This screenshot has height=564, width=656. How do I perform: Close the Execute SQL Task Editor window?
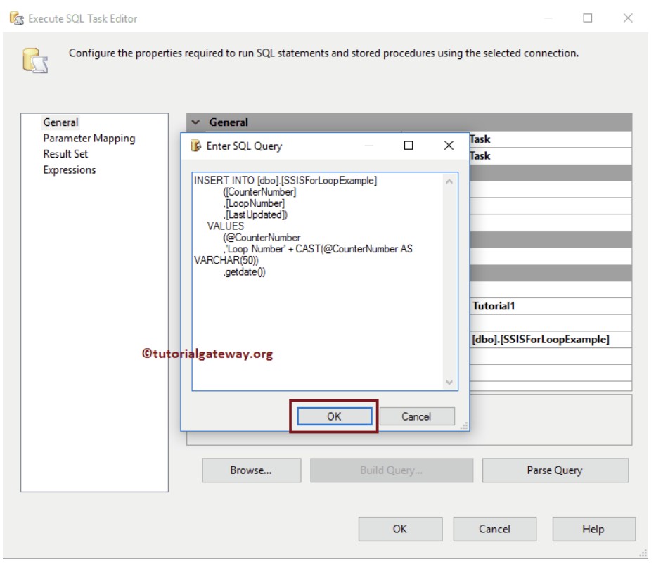coord(628,18)
